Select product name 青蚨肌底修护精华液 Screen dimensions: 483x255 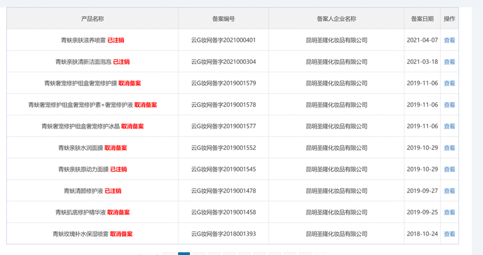coord(80,212)
